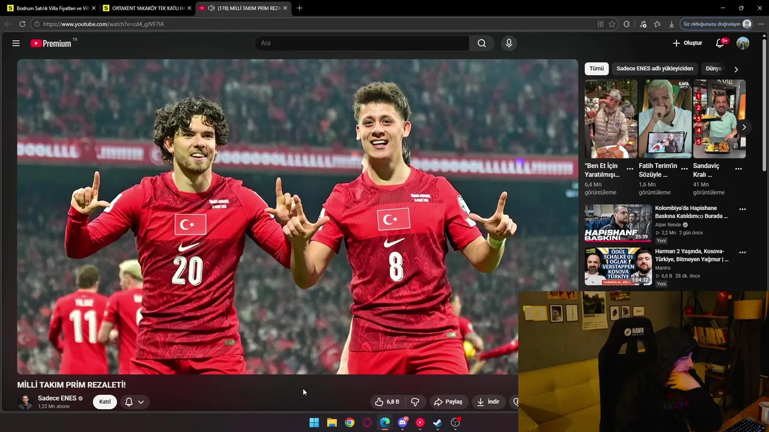Viewport: 769px width, 432px height.
Task: Close the Bodrum Satılık Villa tab
Action: tap(93, 8)
